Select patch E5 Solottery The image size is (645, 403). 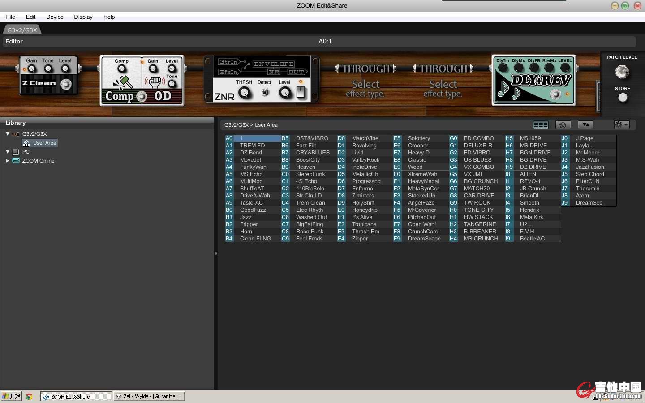421,138
